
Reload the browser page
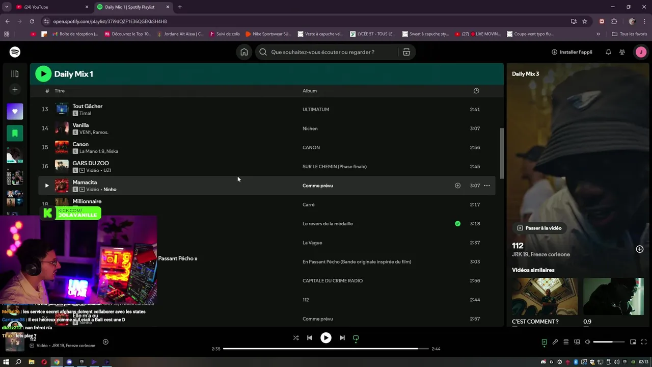(x=32, y=21)
